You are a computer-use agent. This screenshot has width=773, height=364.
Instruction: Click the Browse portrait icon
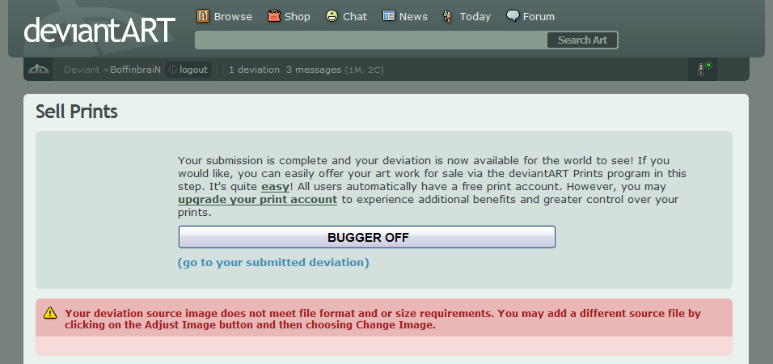pyautogui.click(x=203, y=16)
